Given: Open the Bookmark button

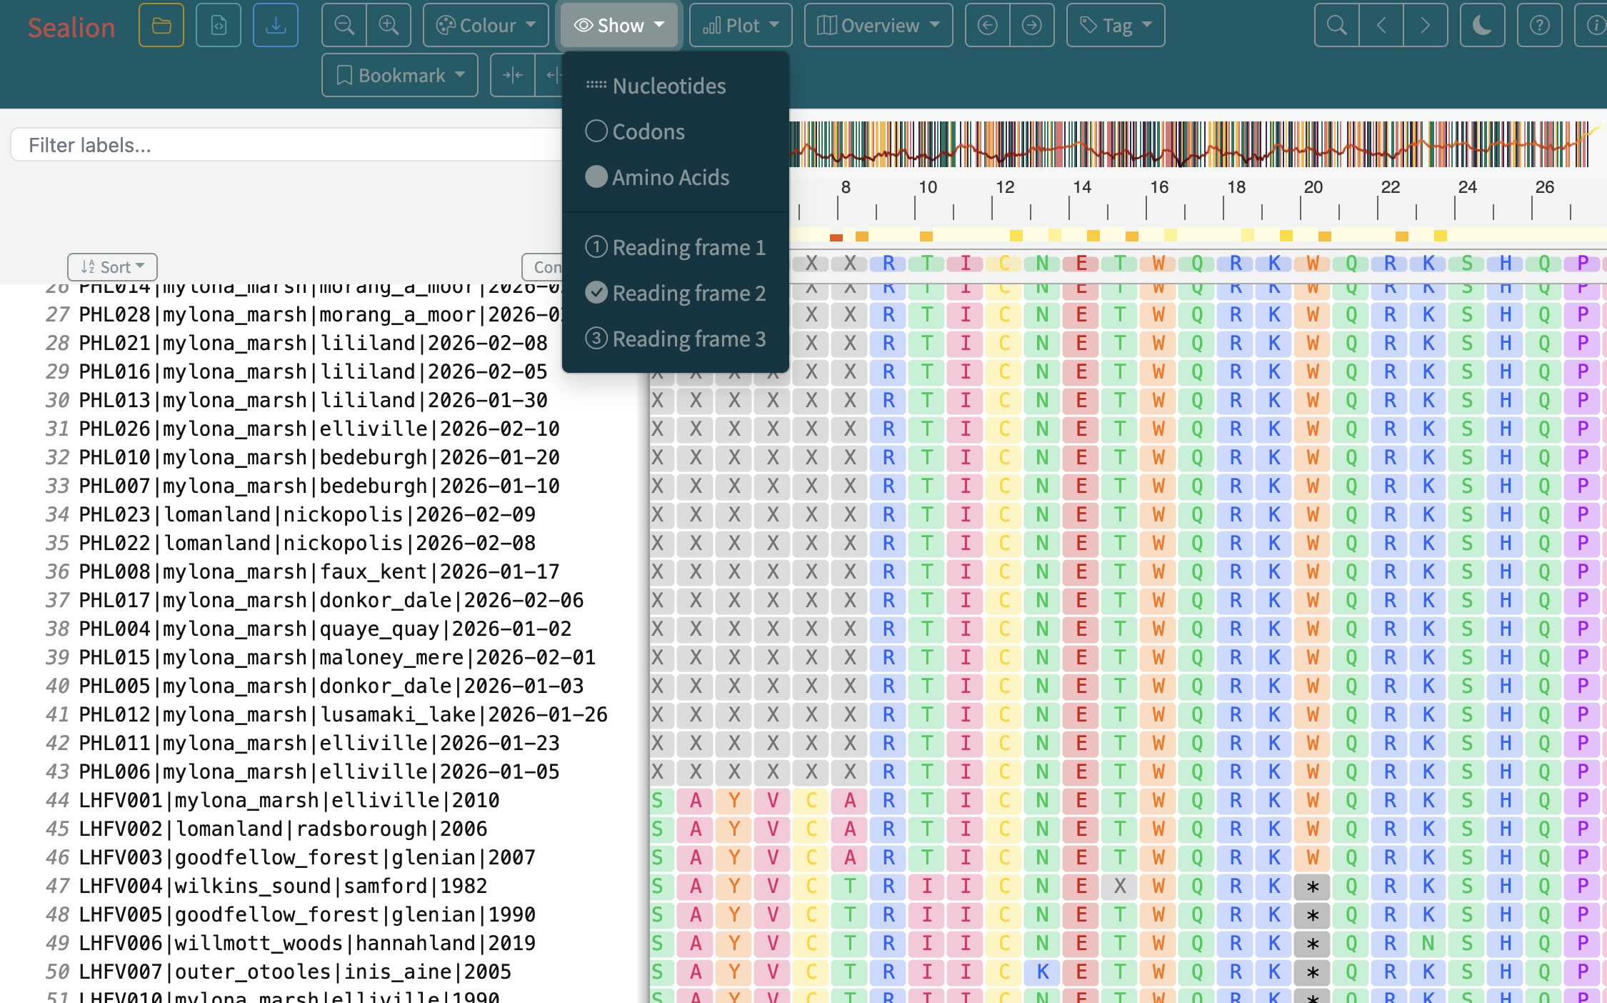Looking at the screenshot, I should 400,75.
